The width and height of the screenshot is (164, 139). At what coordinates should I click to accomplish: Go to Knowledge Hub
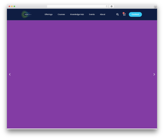[x=77, y=14]
